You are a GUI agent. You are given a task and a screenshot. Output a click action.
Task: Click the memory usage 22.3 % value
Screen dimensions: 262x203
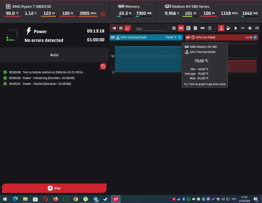125,13
